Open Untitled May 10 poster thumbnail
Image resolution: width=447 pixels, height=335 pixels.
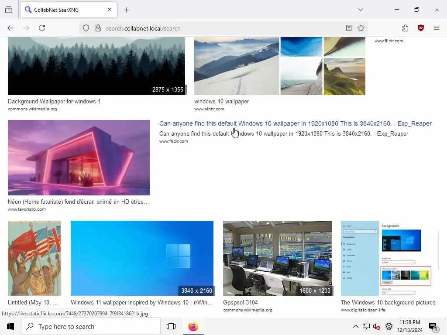34,258
